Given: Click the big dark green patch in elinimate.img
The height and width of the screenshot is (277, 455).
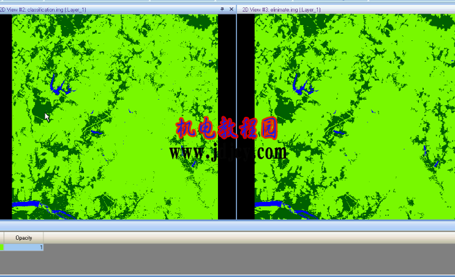Looking at the screenshot, I should (285, 109).
